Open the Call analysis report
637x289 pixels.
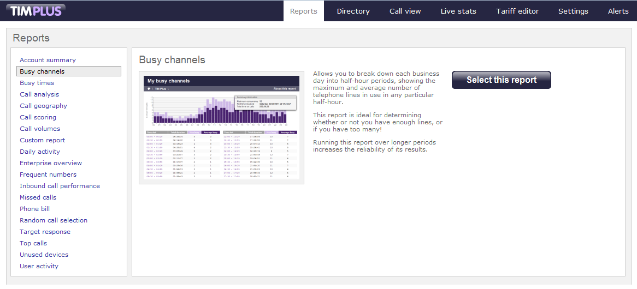pos(39,94)
